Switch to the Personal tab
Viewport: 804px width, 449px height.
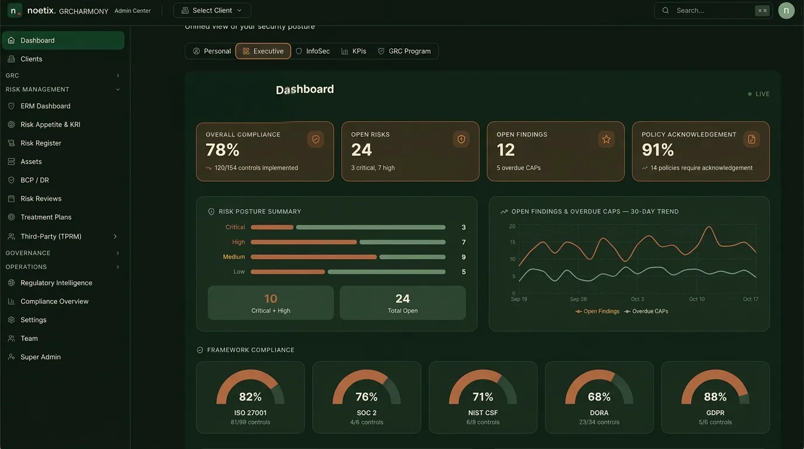point(212,51)
